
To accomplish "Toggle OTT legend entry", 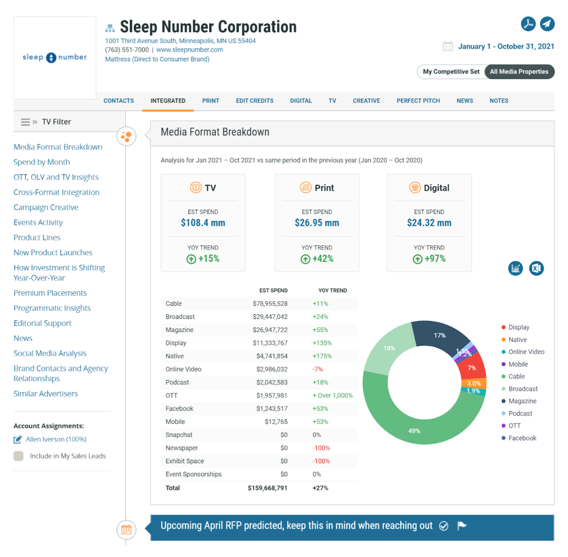I will tap(511, 425).
